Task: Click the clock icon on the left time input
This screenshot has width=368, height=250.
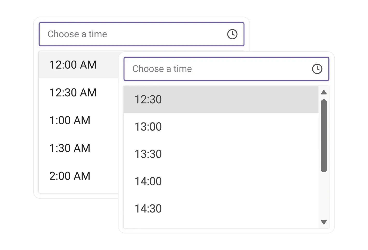Action: pos(232,34)
